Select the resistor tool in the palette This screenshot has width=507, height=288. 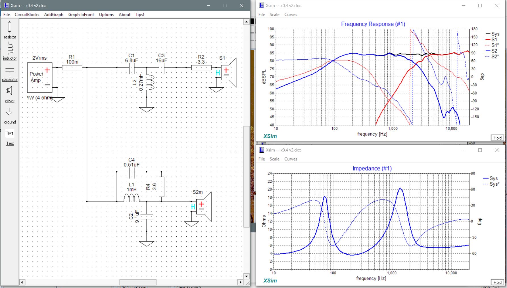[10, 30]
